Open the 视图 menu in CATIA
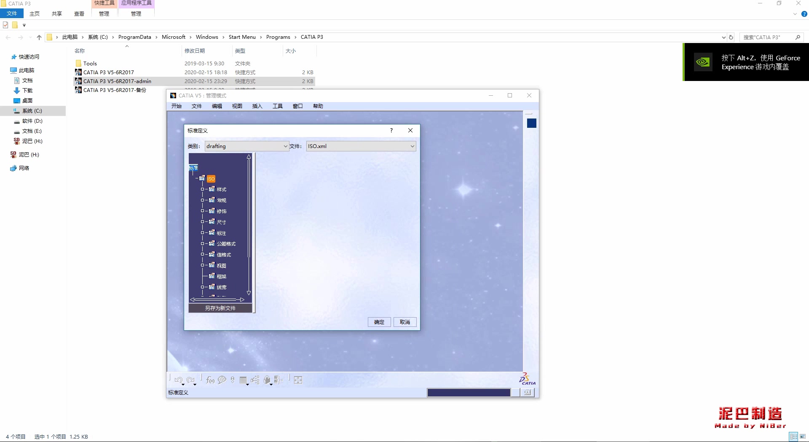 click(x=237, y=106)
